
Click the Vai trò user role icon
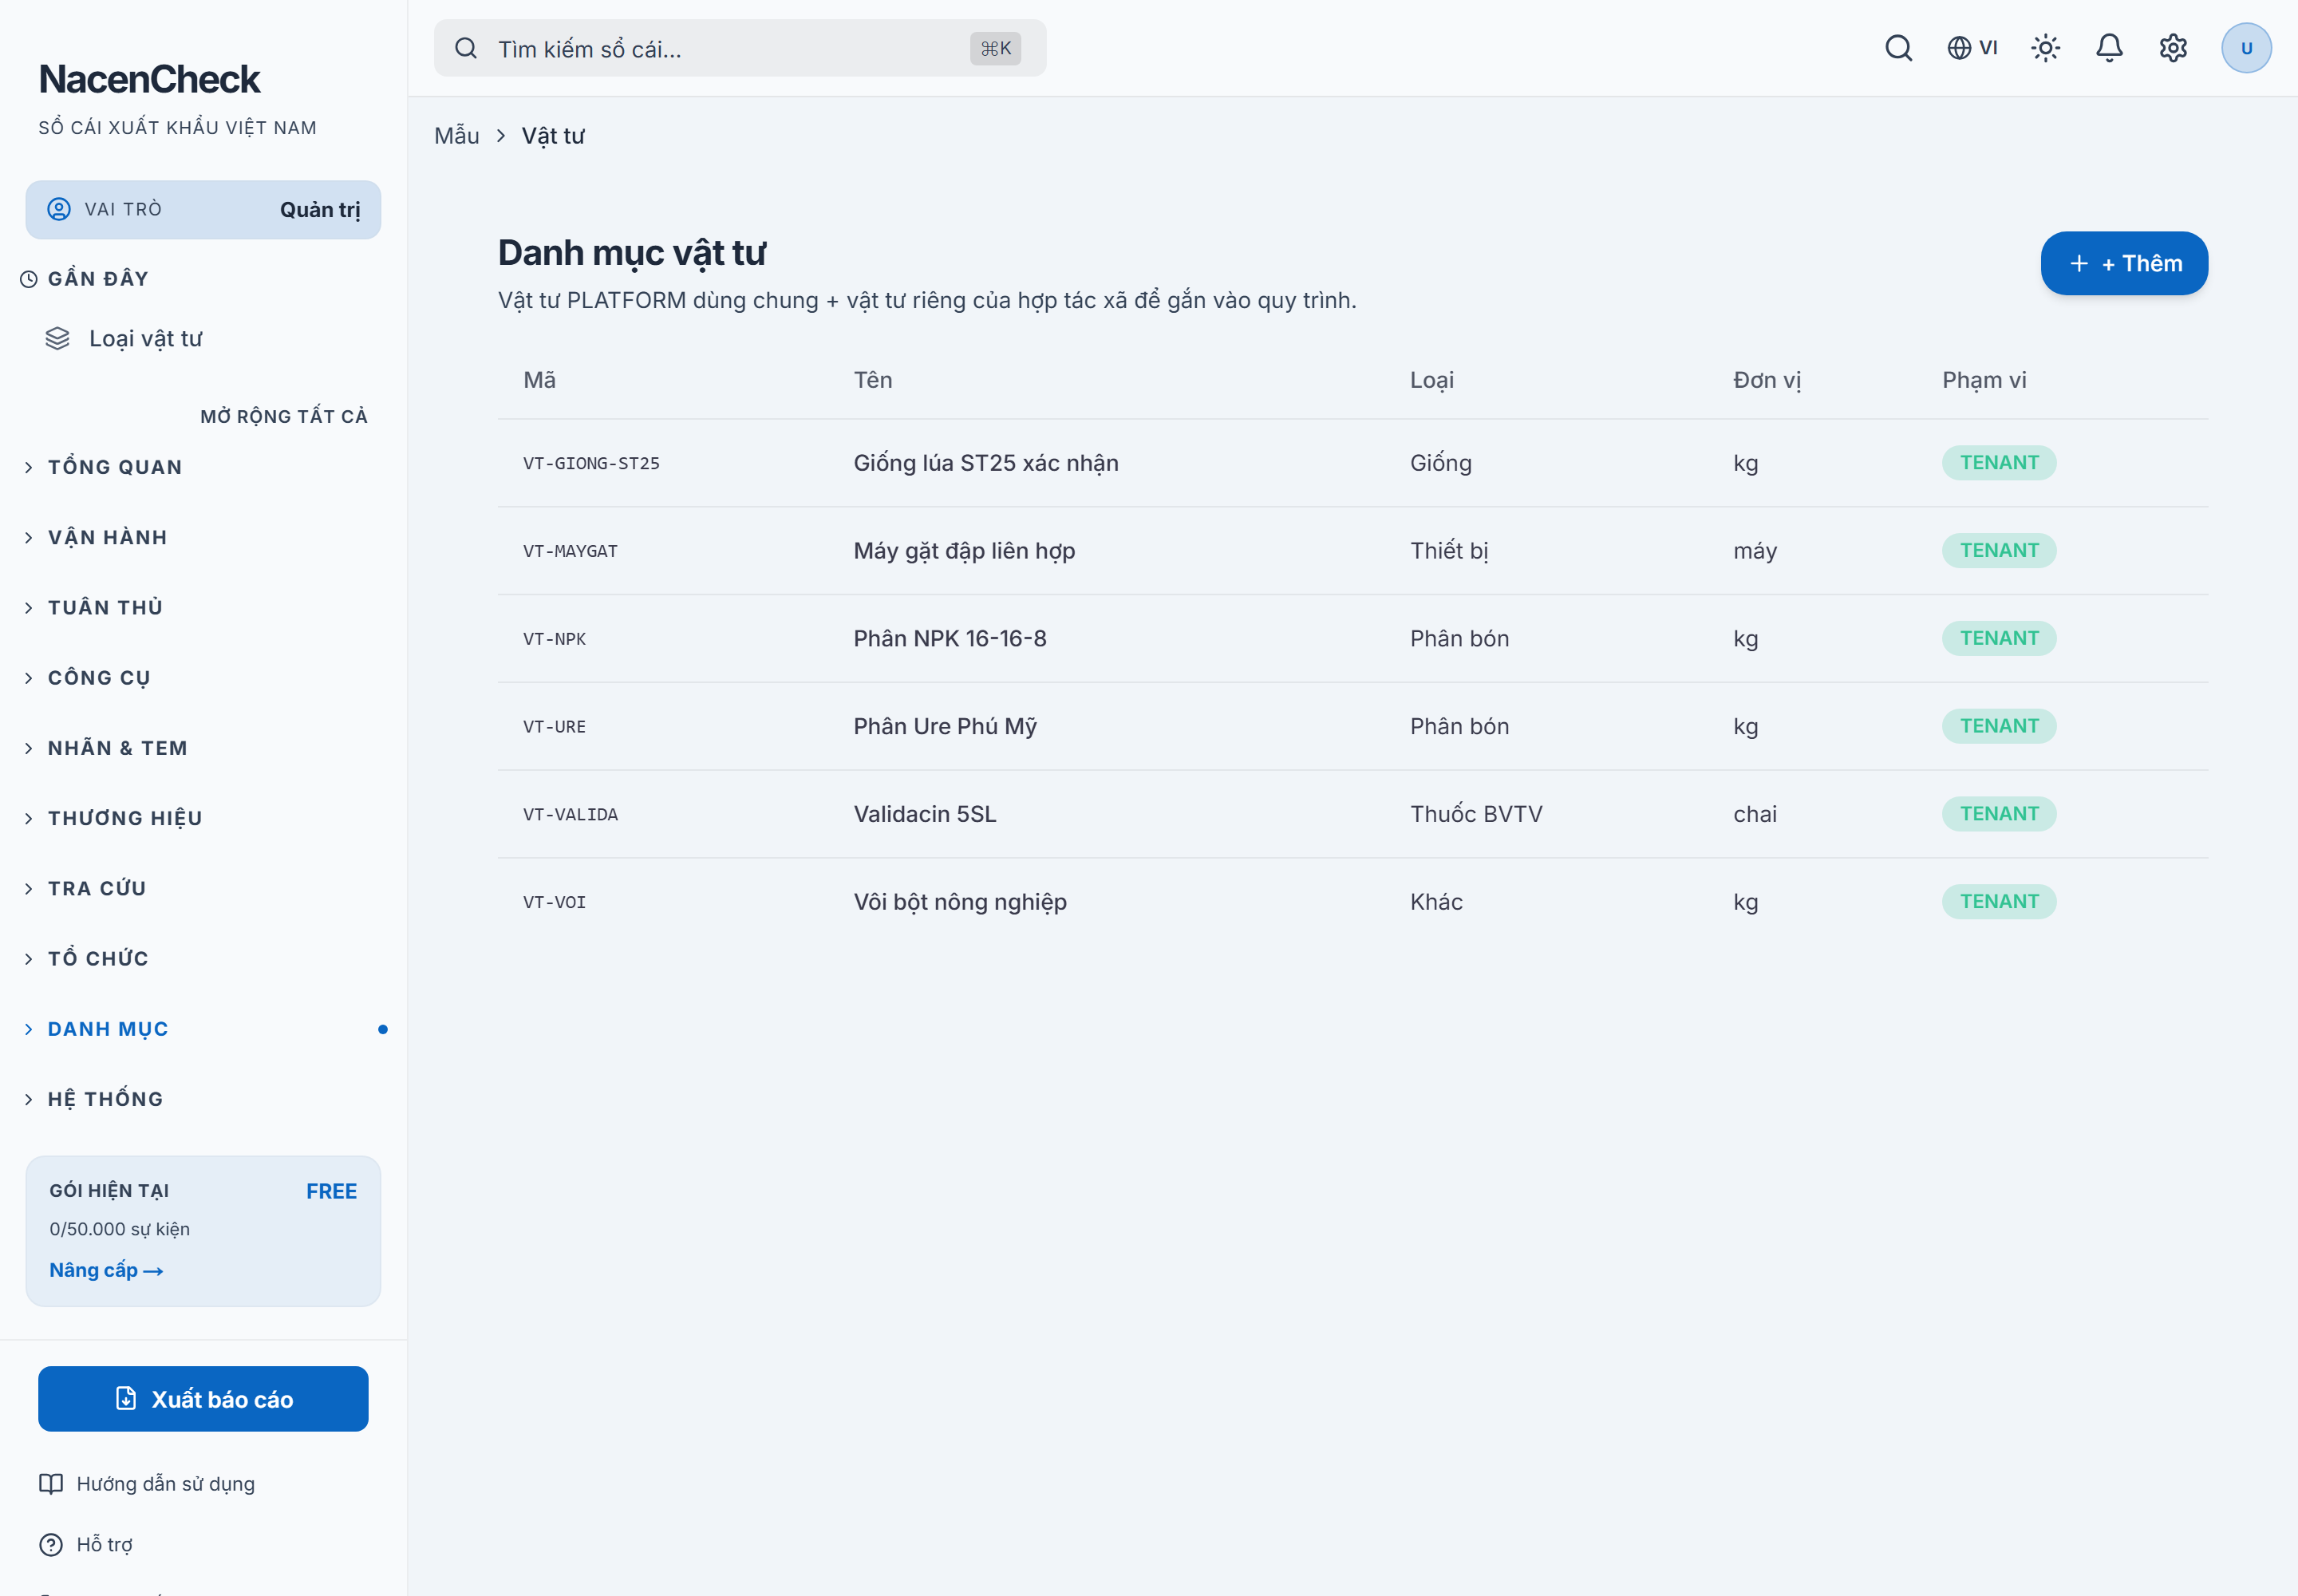pos(59,209)
